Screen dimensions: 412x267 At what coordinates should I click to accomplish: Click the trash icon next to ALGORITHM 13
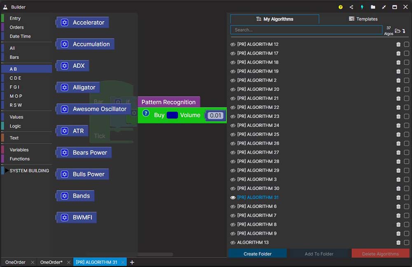398,243
